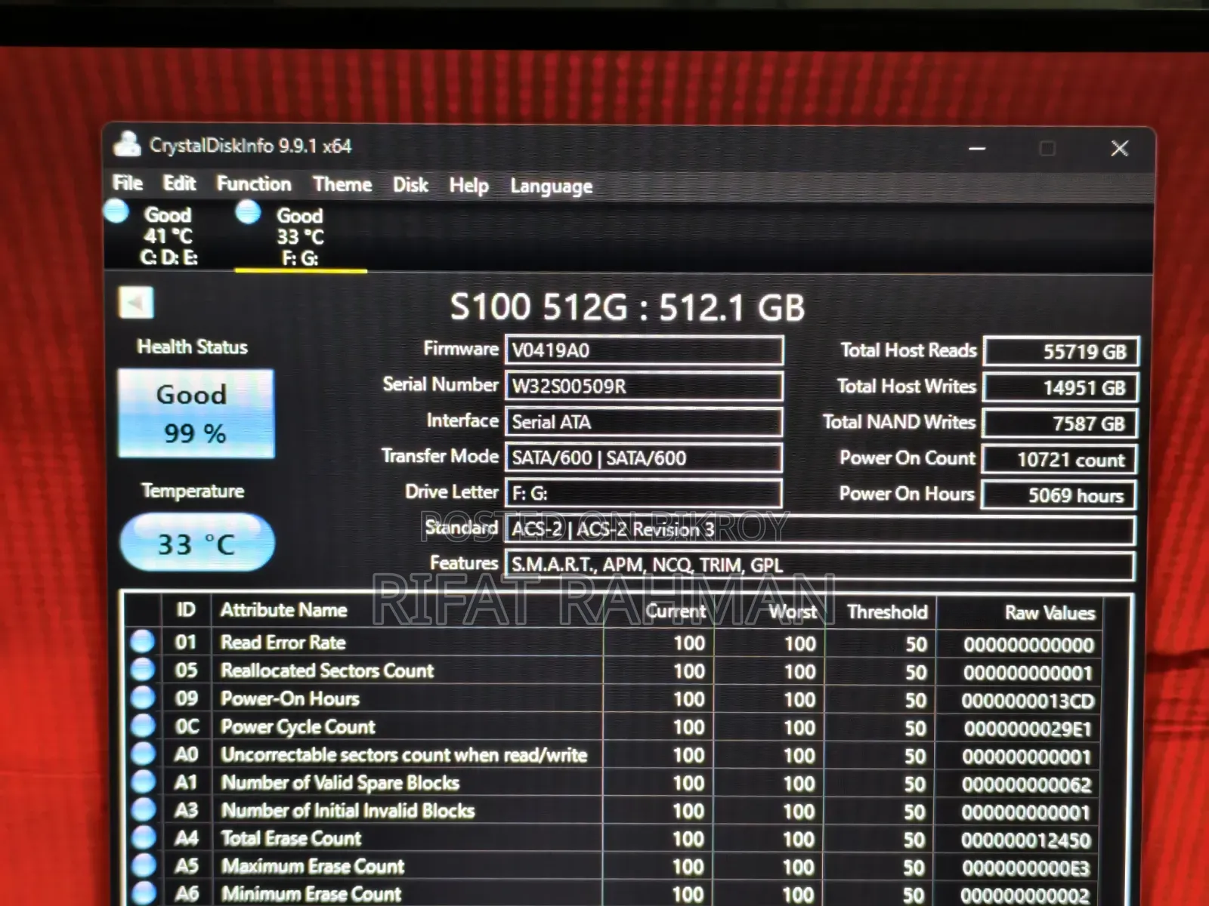The width and height of the screenshot is (1209, 906).
Task: Click raw value 0000000029E1
Action: tap(1028, 729)
